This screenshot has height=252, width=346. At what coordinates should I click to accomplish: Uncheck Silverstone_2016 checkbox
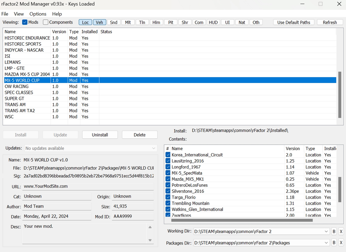click(x=168, y=191)
